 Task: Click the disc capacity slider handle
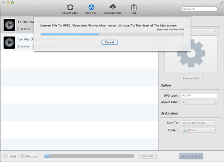click(47, 156)
